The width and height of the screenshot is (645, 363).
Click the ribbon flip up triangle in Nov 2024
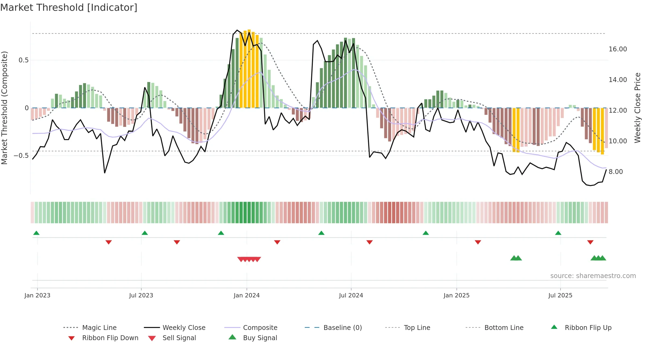426,233
